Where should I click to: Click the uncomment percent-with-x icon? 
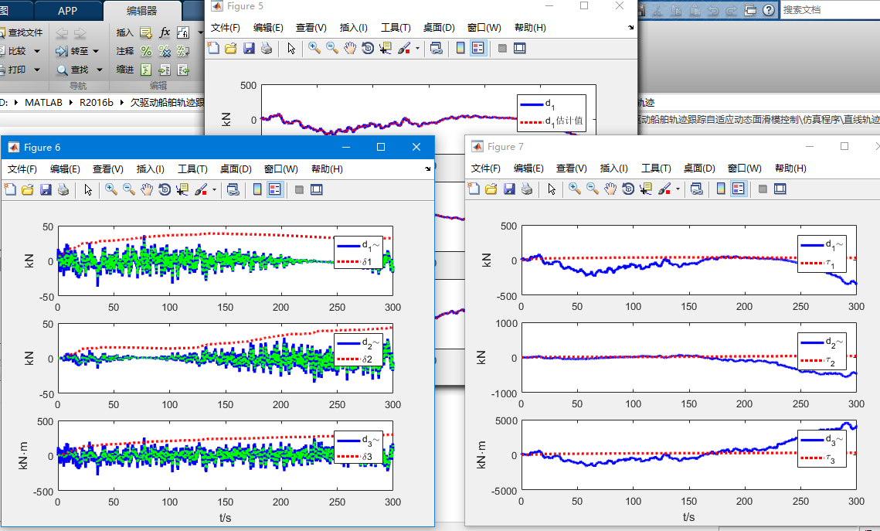tap(165, 51)
